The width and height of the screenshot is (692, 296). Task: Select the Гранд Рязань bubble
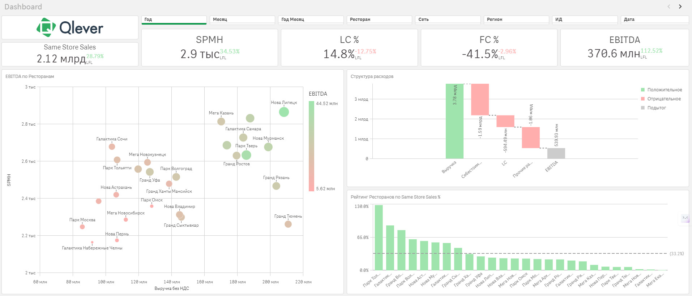[x=276, y=186]
